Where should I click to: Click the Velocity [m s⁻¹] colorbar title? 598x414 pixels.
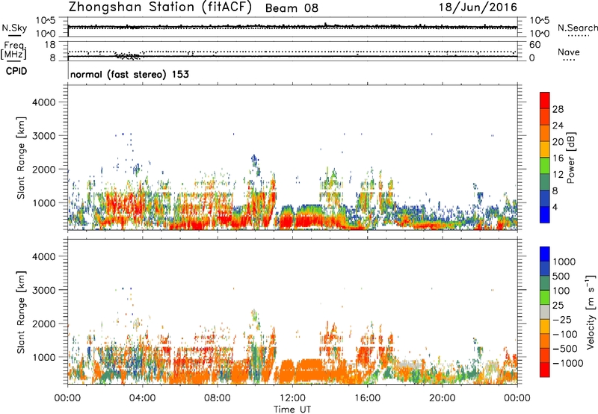[x=591, y=312]
